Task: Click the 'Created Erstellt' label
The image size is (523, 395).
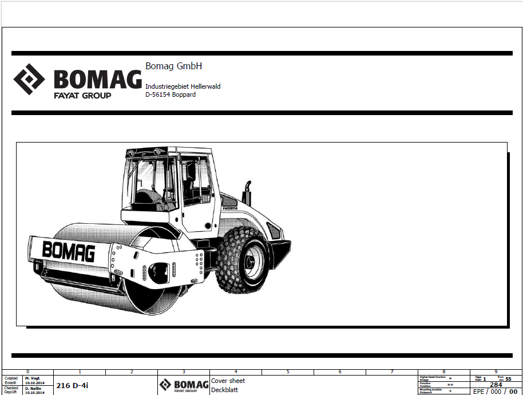Action: tap(11, 380)
